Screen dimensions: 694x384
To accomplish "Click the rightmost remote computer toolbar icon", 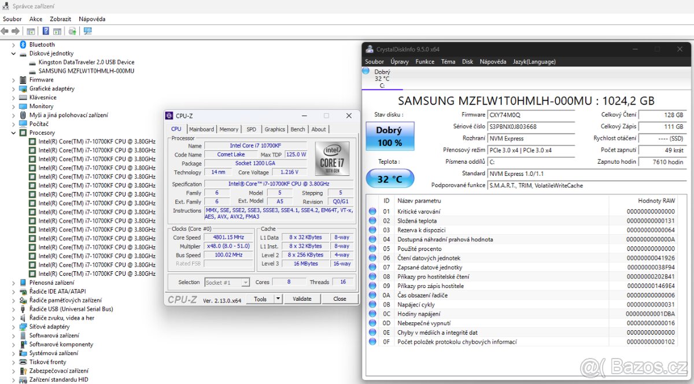I will click(x=87, y=31).
